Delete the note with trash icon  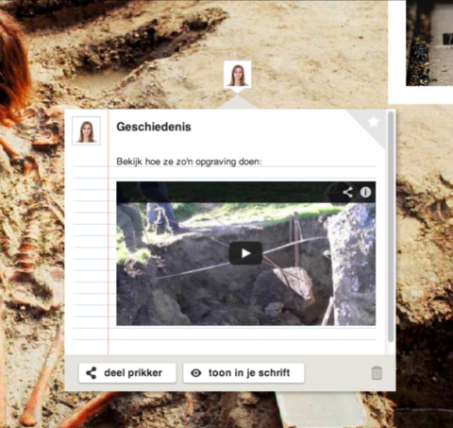pos(377,373)
